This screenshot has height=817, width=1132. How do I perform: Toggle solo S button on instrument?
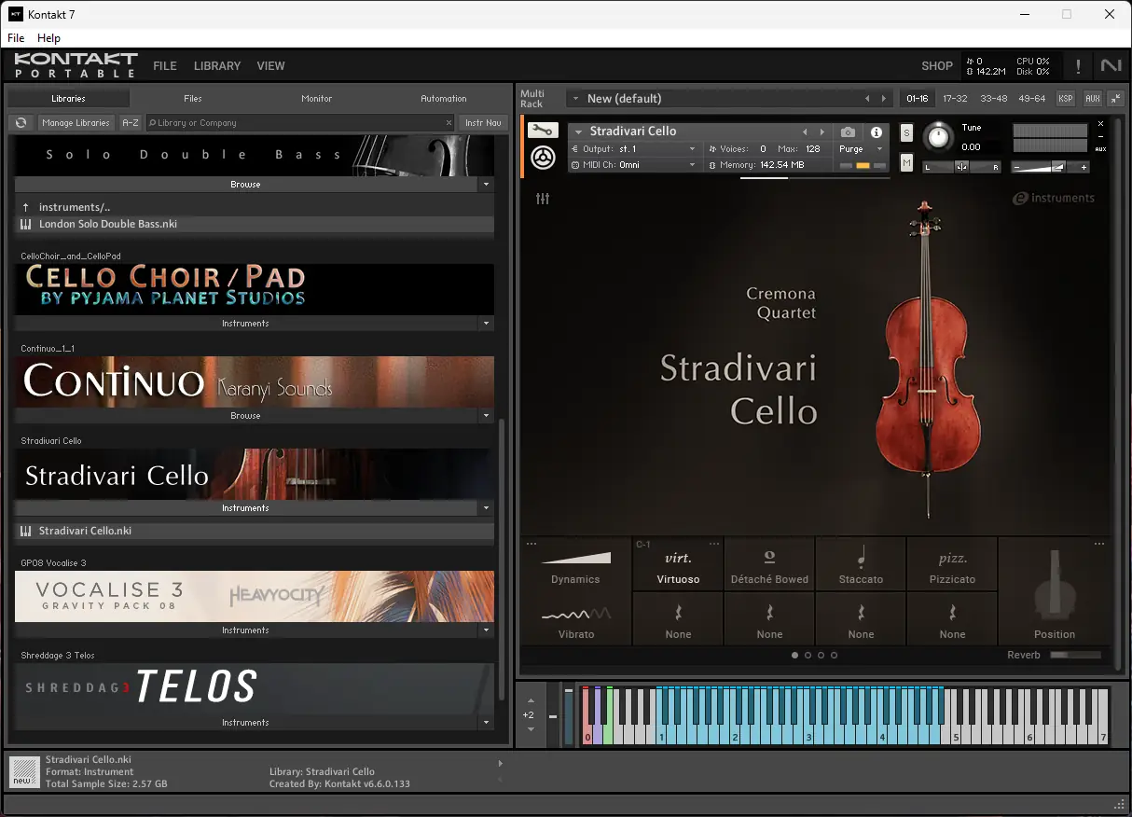tap(906, 133)
